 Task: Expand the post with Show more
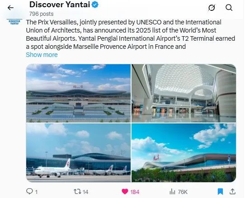pyautogui.click(x=42, y=55)
